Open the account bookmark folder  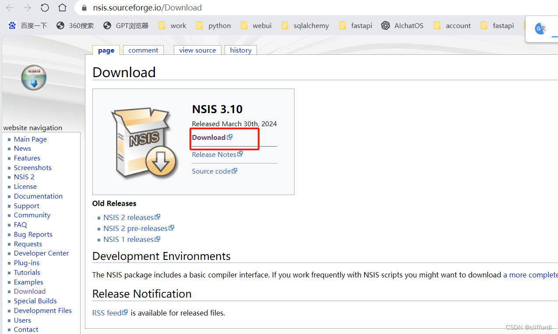(452, 25)
